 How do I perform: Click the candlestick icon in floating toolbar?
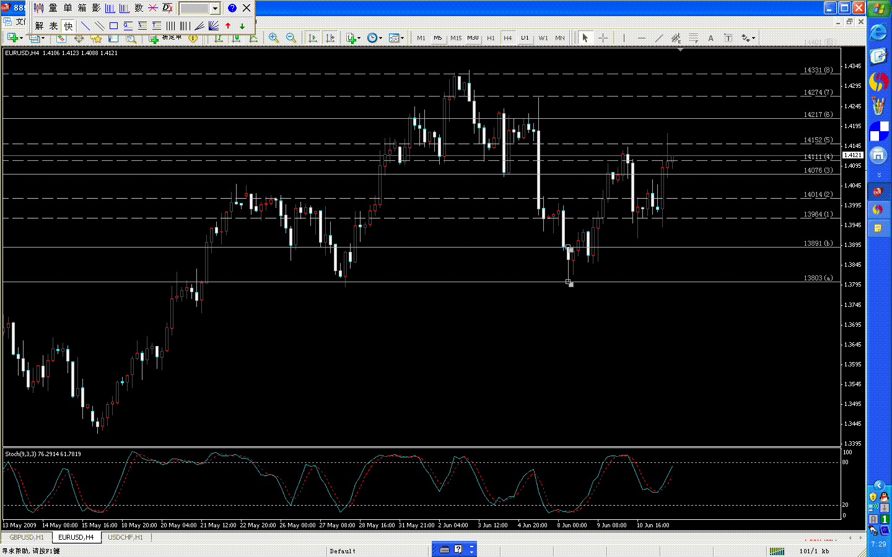click(38, 8)
